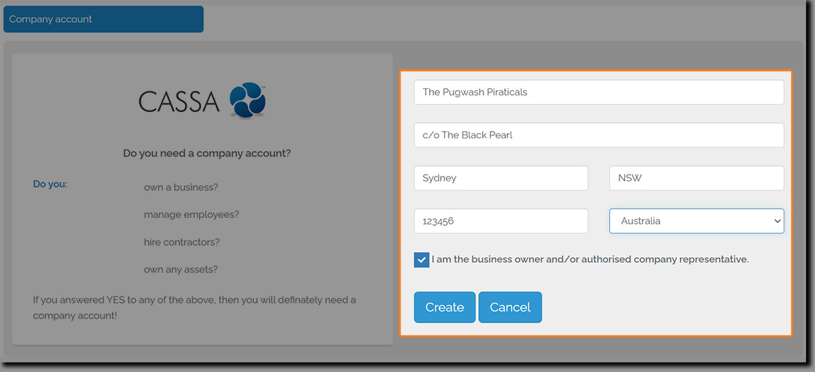This screenshot has height=372, width=815.
Task: Click the CASSA wordmark text
Action: (x=179, y=102)
